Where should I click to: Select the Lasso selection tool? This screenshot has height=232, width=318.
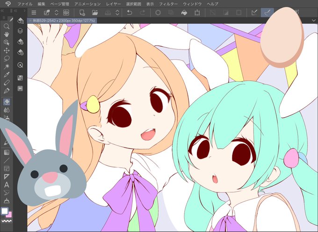7,58
